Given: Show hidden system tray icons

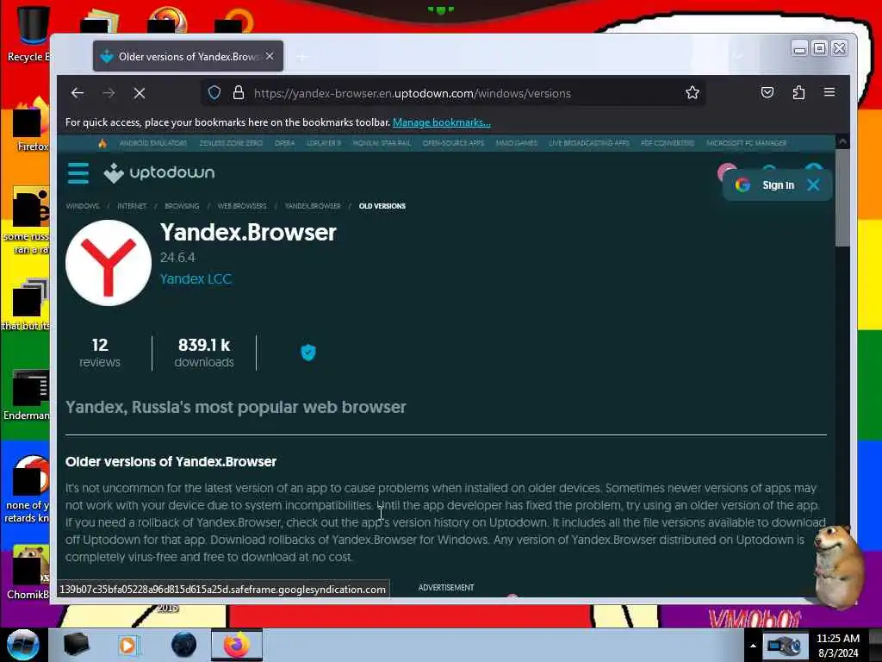Looking at the screenshot, I should point(753,646).
